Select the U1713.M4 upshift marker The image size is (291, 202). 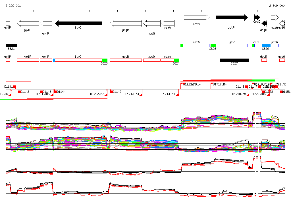point(141,94)
